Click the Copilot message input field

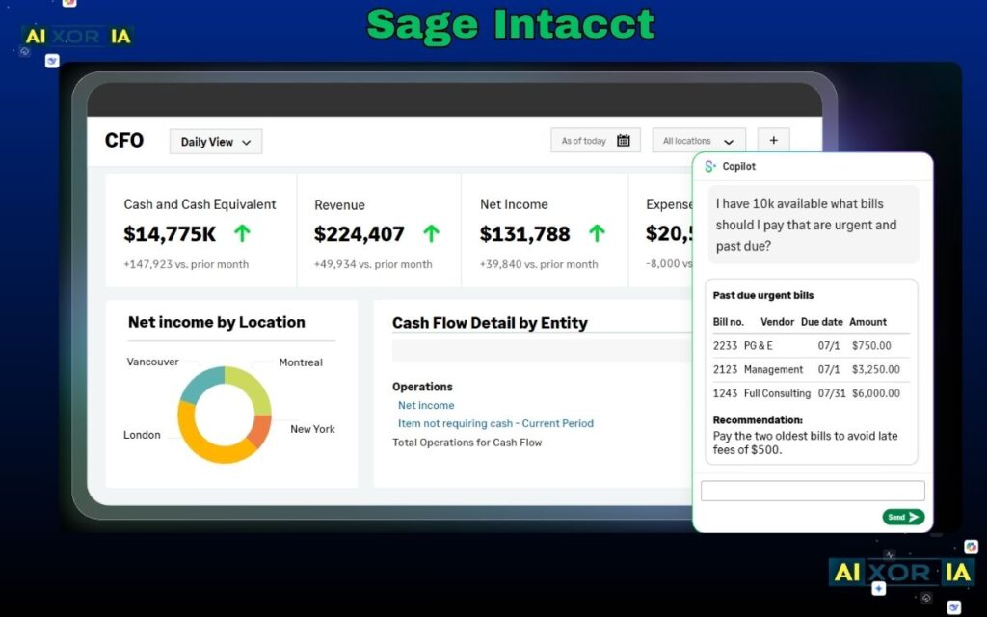811,491
